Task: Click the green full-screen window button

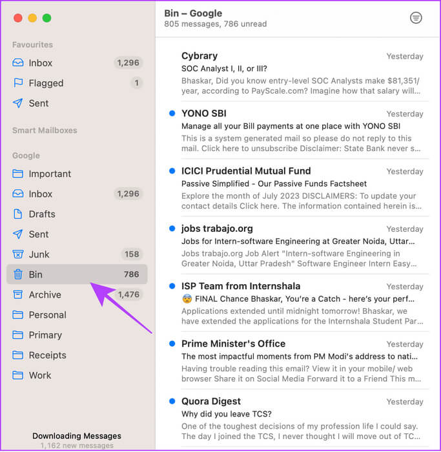Action: 46,18
